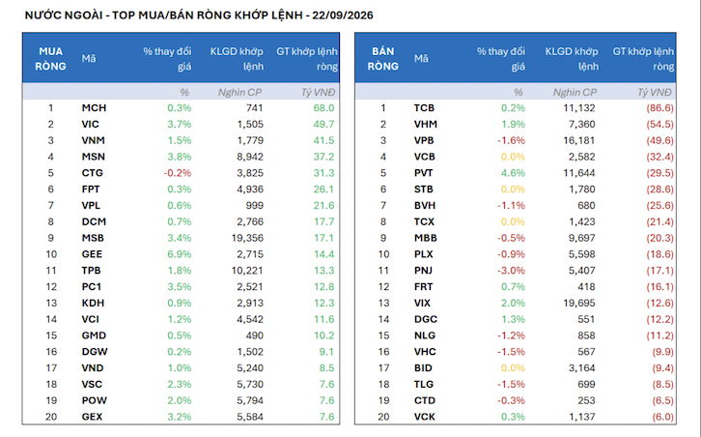Click stock code GEX
This screenshot has width=701, height=437.
(92, 417)
